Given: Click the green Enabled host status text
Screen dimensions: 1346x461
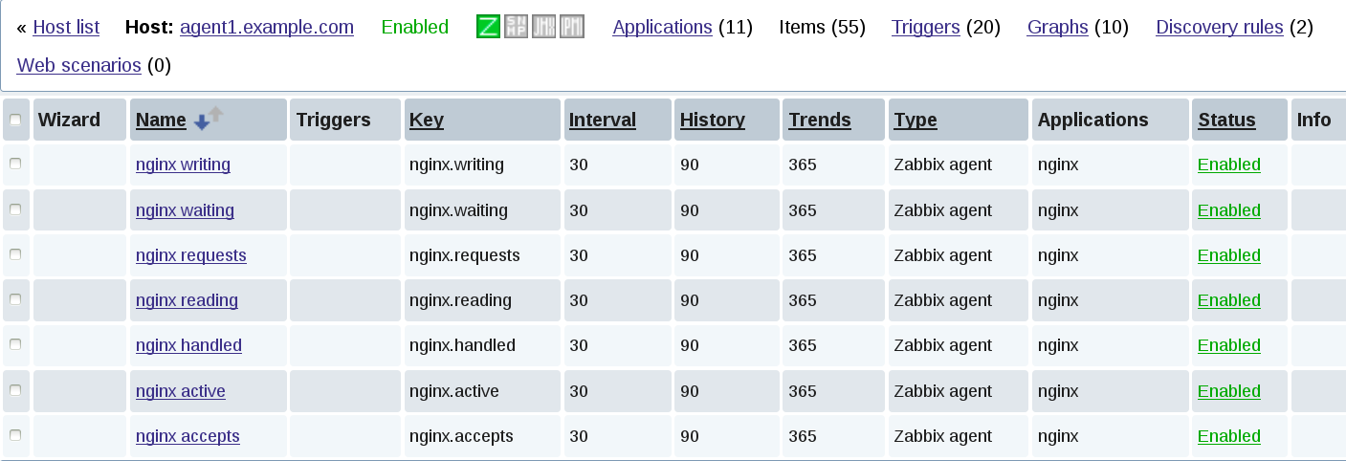Looking at the screenshot, I should coord(414,27).
